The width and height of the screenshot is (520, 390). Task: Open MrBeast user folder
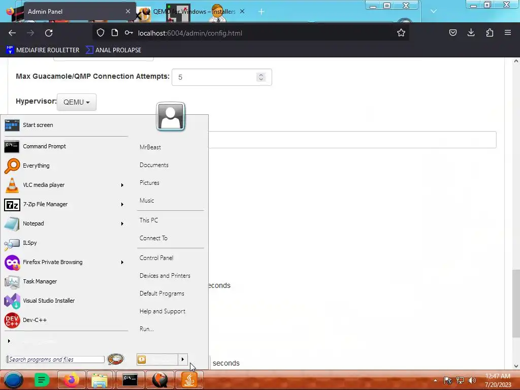point(150,147)
